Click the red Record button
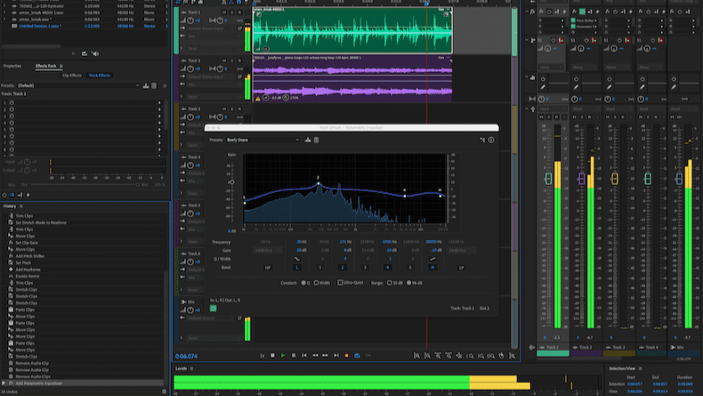The height and width of the screenshot is (396, 703). pos(347,356)
